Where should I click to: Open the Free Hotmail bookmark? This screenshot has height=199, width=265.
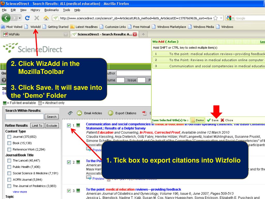tap(139, 27)
